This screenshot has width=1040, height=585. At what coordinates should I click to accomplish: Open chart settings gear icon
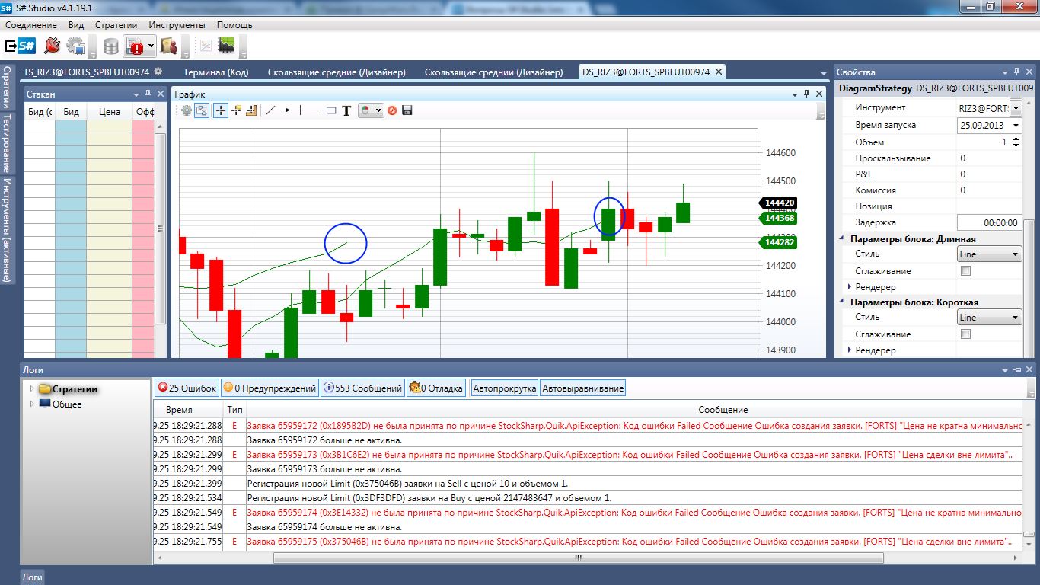187,110
